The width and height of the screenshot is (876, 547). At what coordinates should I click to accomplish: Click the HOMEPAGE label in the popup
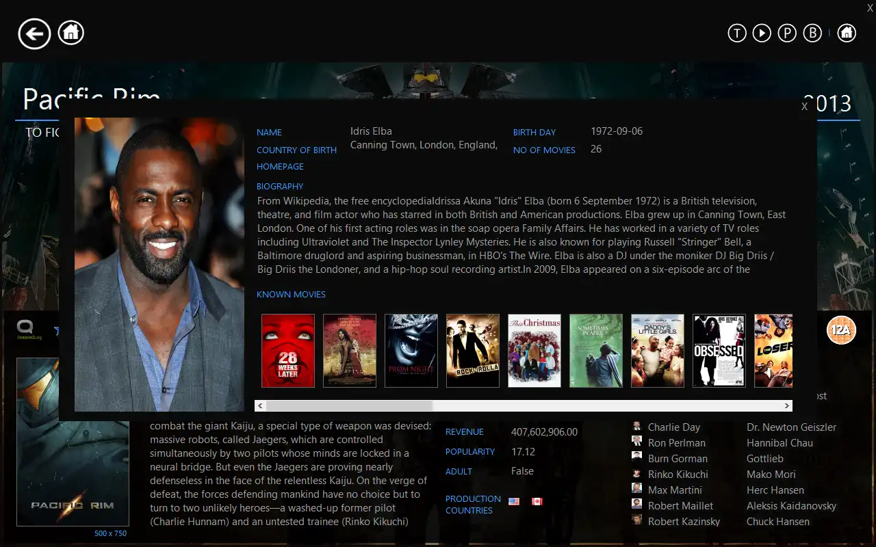click(280, 167)
